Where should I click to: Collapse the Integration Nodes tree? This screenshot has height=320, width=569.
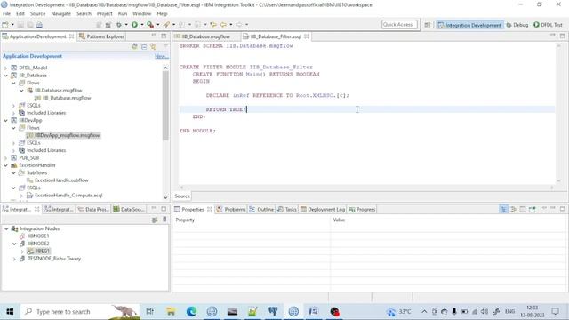tap(6, 228)
